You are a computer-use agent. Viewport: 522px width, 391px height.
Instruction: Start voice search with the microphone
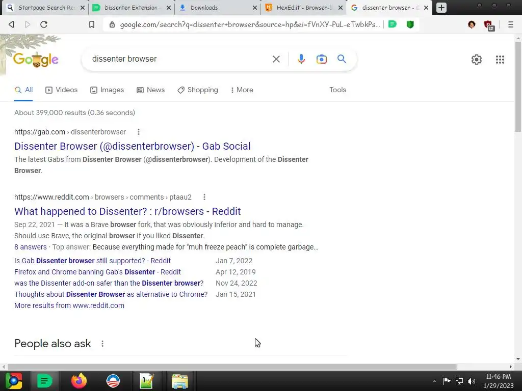(x=301, y=59)
